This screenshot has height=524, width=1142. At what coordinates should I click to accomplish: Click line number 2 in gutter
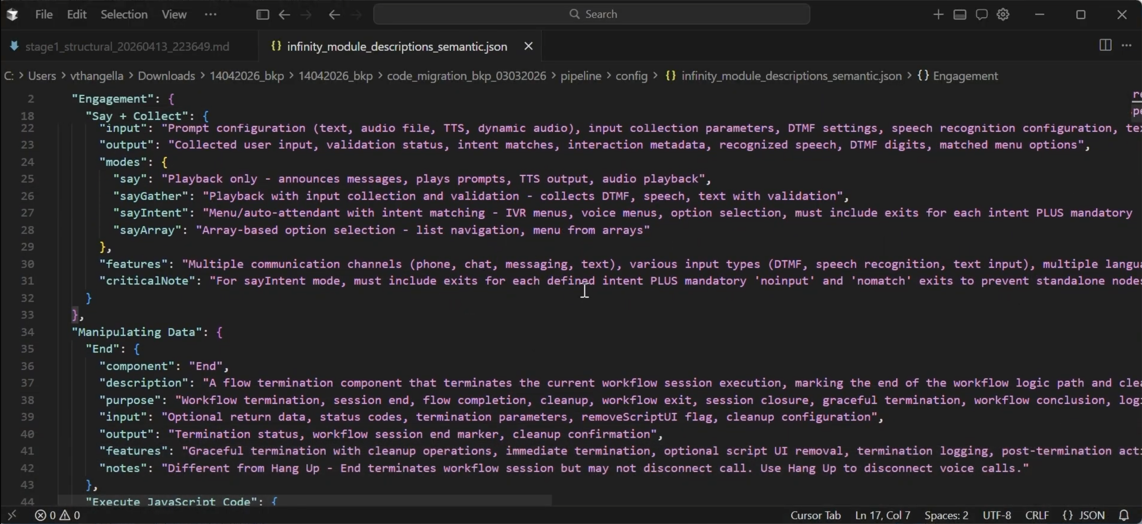[30, 99]
